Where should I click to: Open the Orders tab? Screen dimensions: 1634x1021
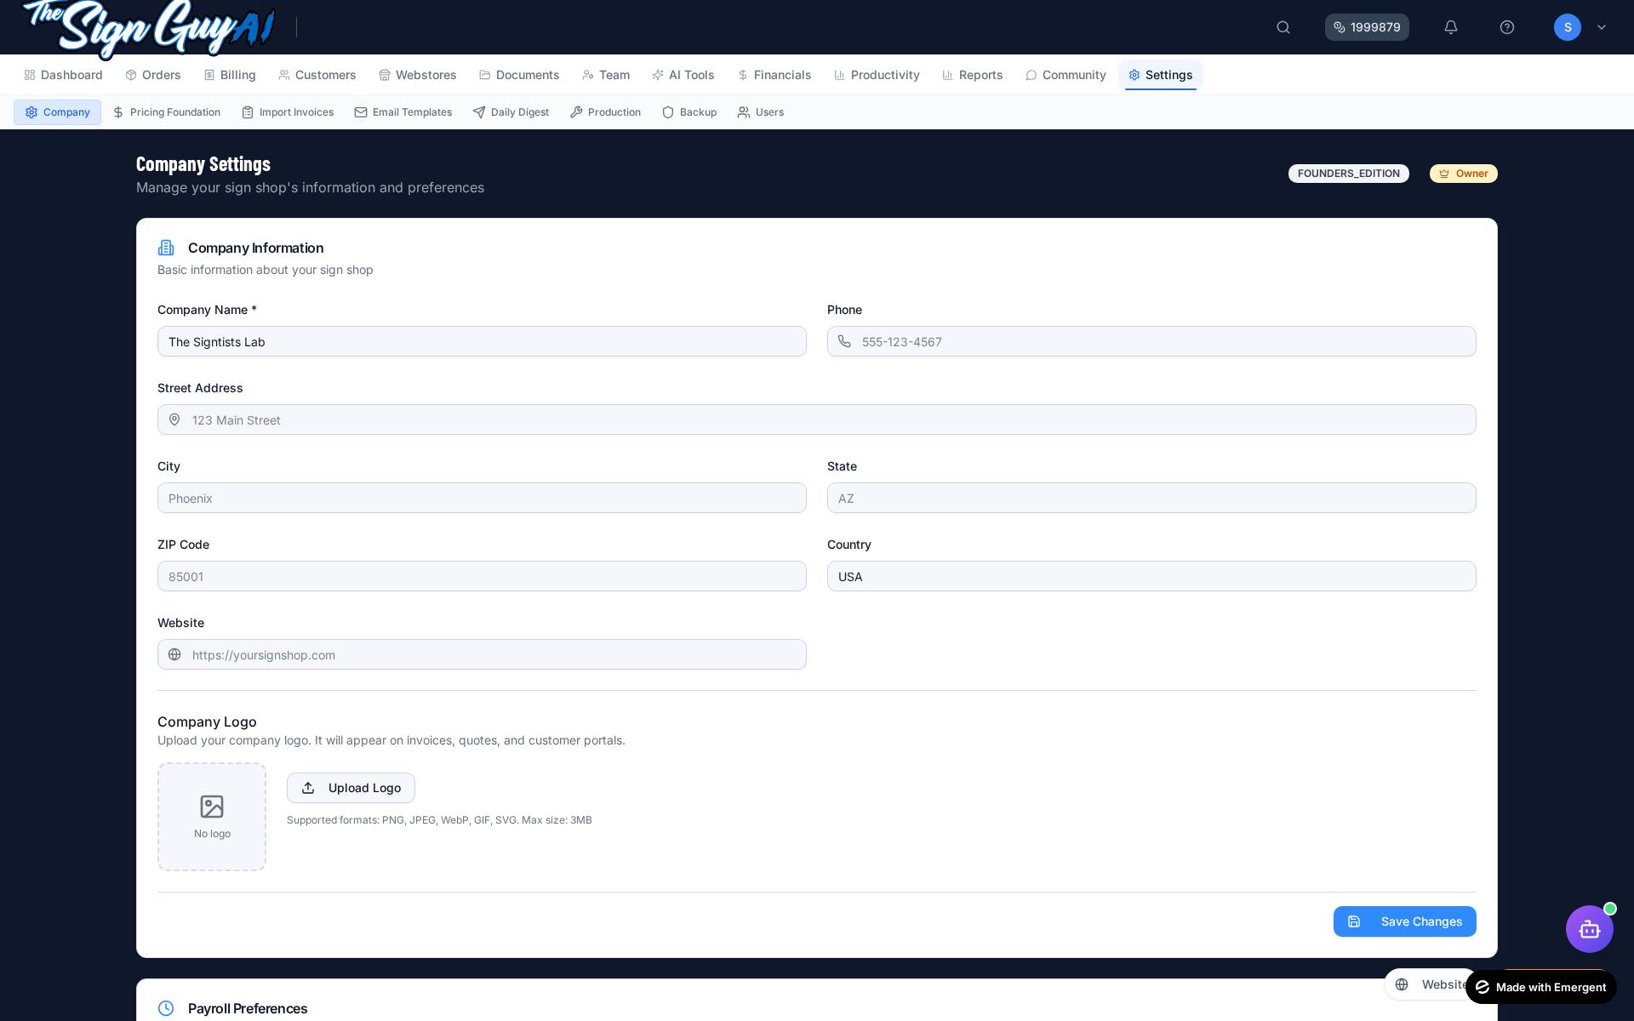coord(153,75)
